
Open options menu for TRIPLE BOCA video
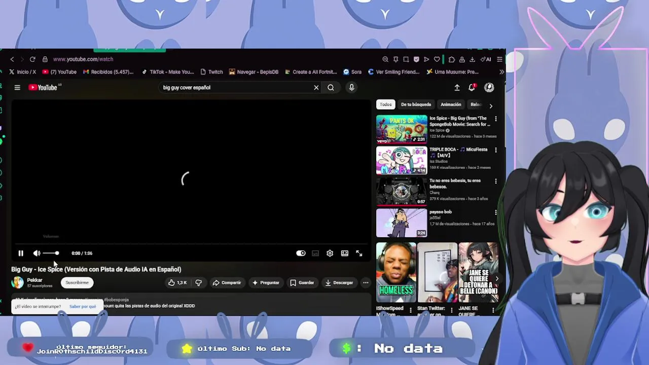point(496,150)
